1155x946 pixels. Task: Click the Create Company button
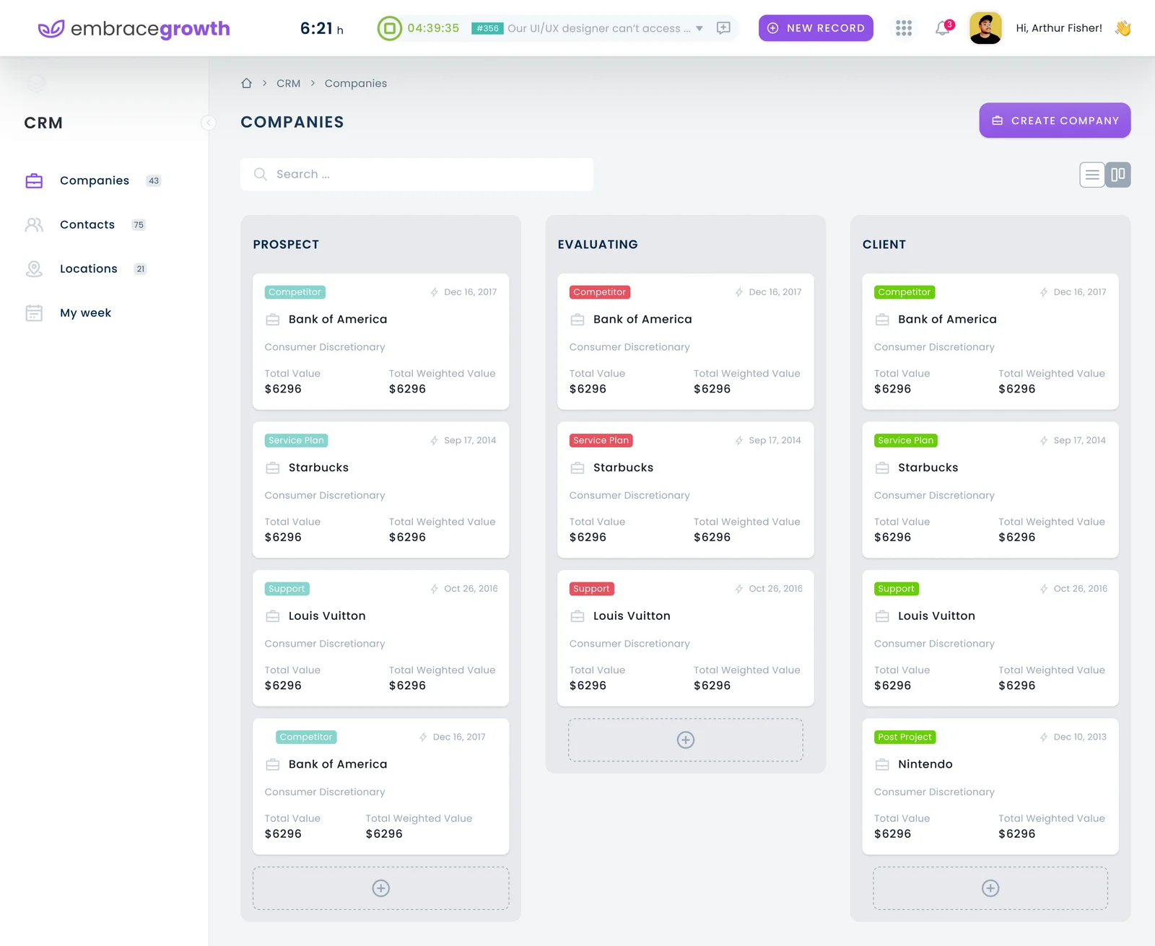[1055, 121]
